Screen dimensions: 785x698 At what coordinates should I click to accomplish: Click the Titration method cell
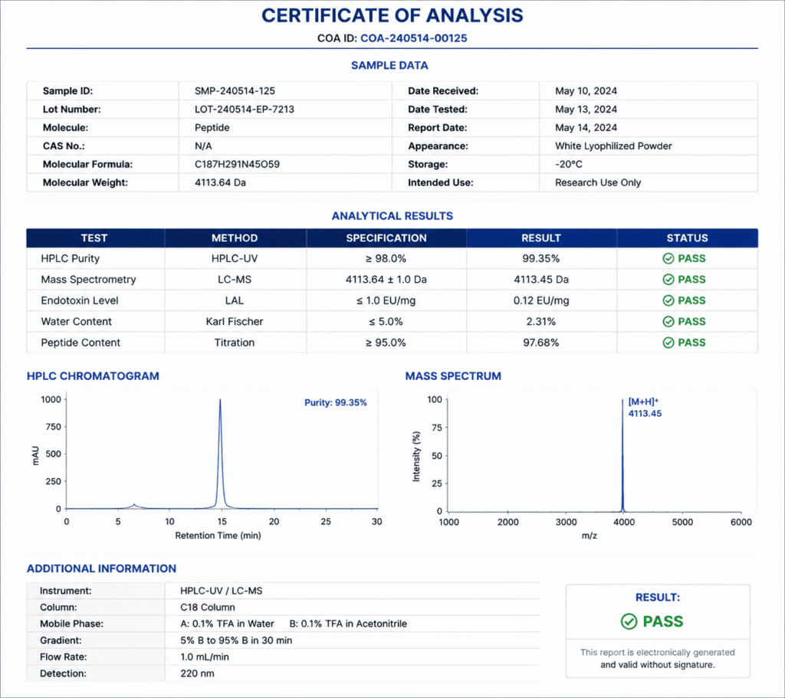[235, 342]
